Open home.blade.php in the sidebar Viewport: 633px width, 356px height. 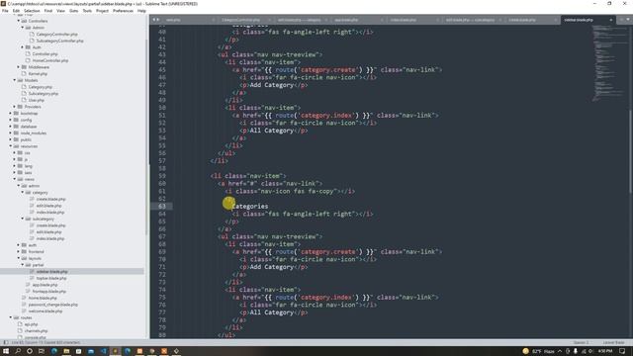click(43, 298)
